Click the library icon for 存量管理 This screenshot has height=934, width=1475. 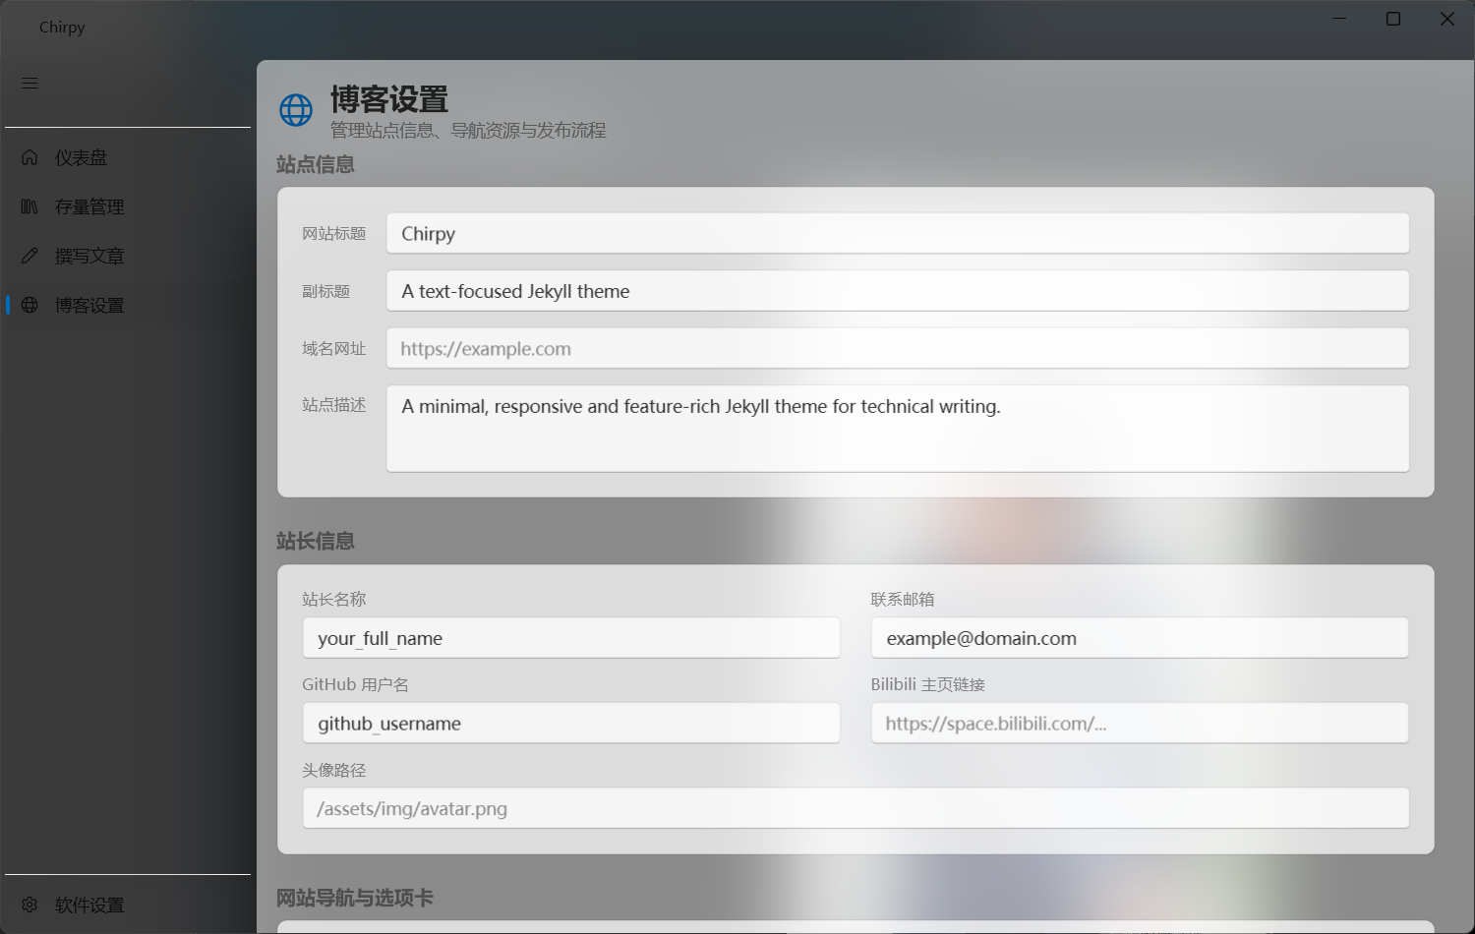29,206
